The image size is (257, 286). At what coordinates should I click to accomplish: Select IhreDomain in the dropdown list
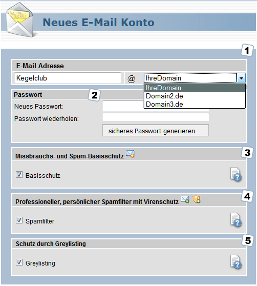195,88
